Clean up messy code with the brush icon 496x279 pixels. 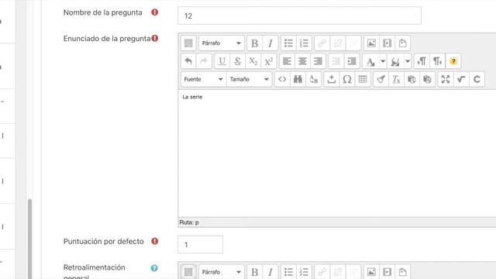click(381, 79)
